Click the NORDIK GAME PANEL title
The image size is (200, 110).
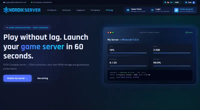click(x=149, y=32)
